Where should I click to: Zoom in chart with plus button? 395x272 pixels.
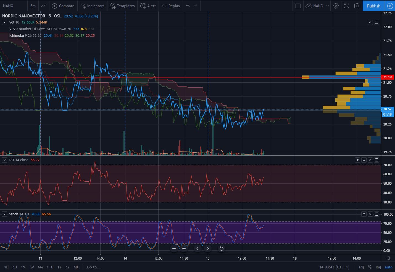(184, 249)
